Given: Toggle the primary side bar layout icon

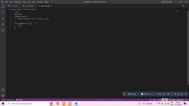Looking at the screenshot, I should pyautogui.click(x=162, y=2).
